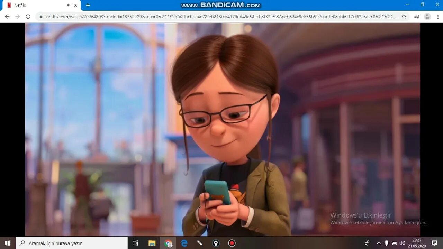The image size is (443, 249).
Task: Launch Microsoft Edge from taskbar
Action: pyautogui.click(x=184, y=243)
